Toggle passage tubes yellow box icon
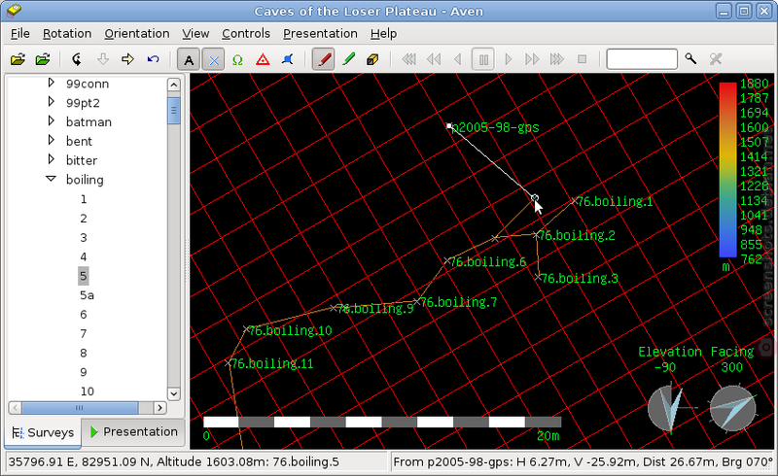Image resolution: width=778 pixels, height=476 pixels. click(372, 60)
